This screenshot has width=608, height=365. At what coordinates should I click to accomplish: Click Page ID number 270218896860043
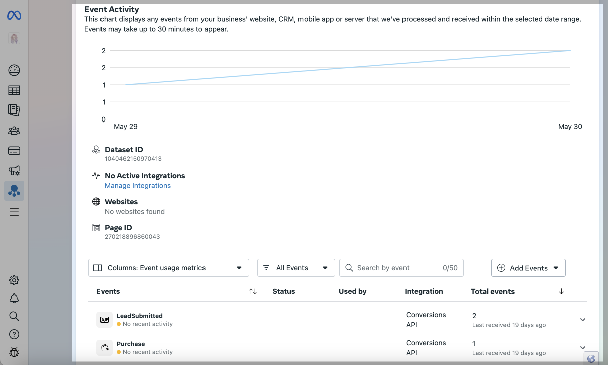pyautogui.click(x=132, y=237)
